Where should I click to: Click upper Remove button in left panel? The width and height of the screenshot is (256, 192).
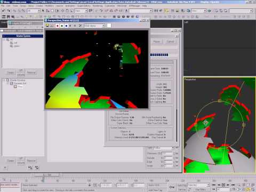pyautogui.click(x=31, y=73)
